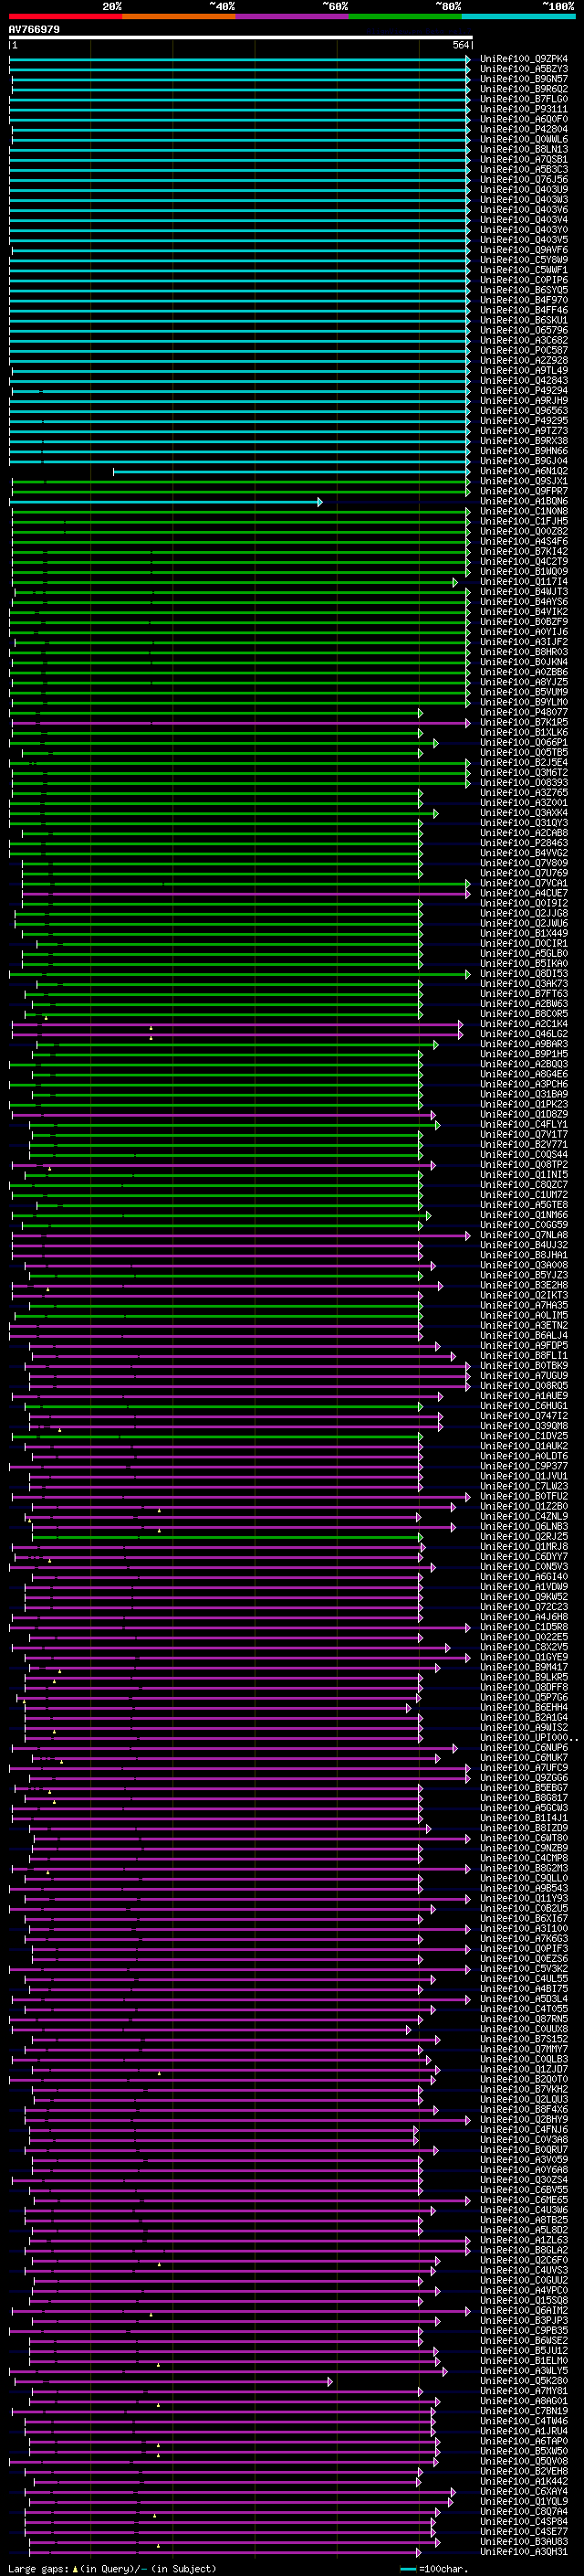
Task: Select the UniRef100_C0UUX8 label
Action: click(524, 2029)
